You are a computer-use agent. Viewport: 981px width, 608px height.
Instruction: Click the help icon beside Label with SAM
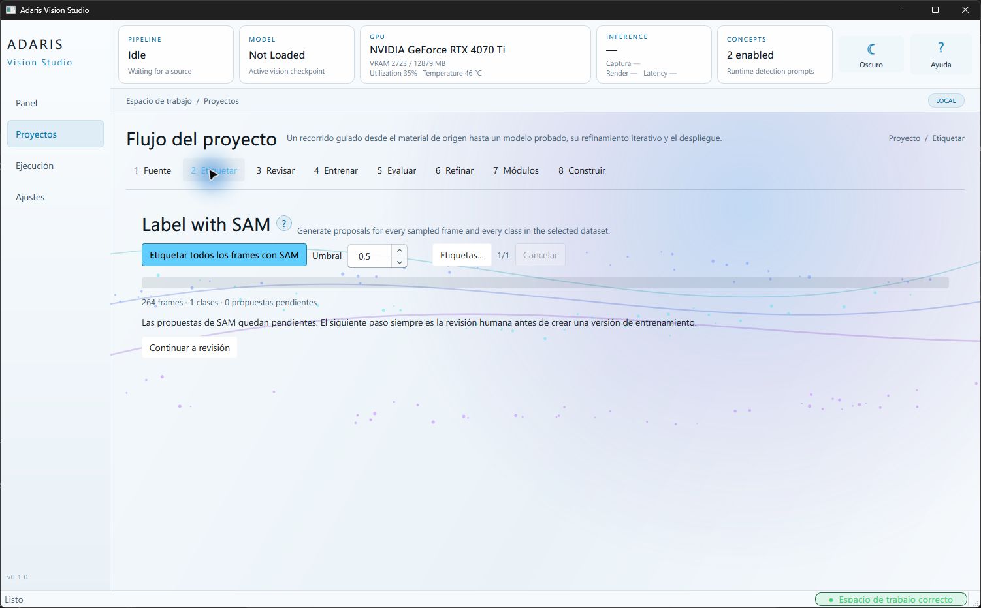point(283,223)
